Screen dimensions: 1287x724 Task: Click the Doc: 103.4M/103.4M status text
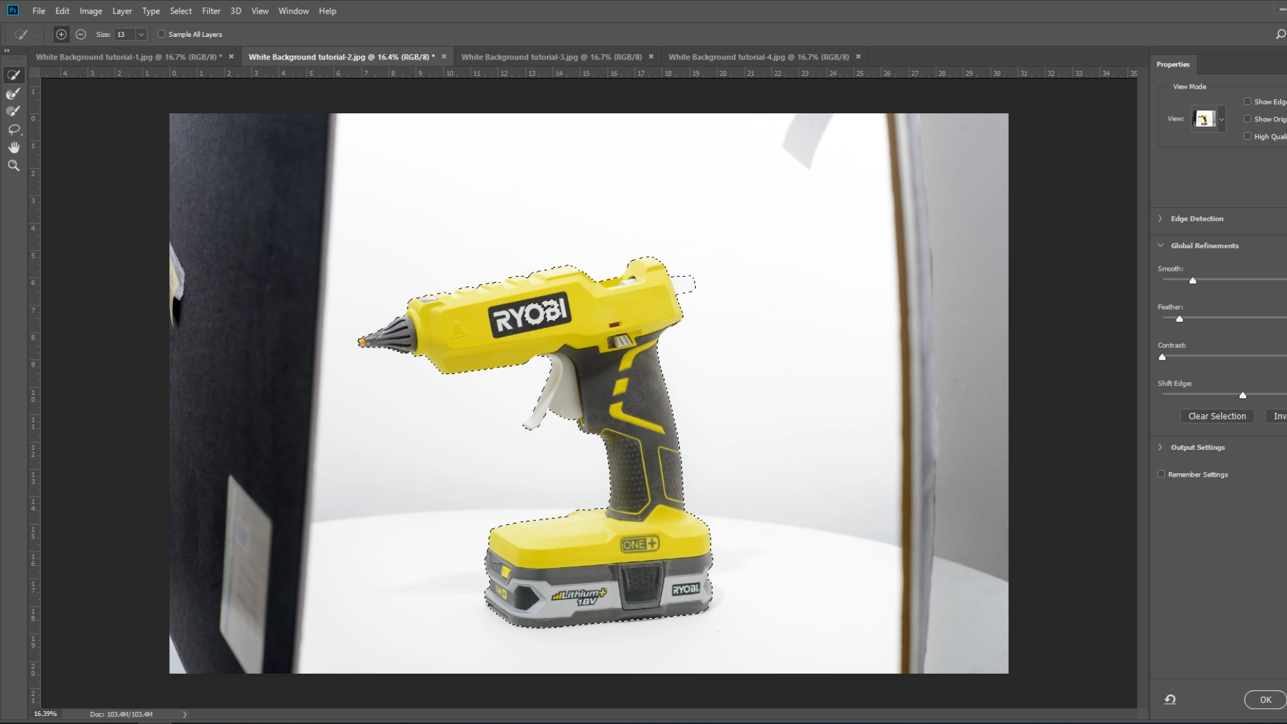tap(121, 715)
